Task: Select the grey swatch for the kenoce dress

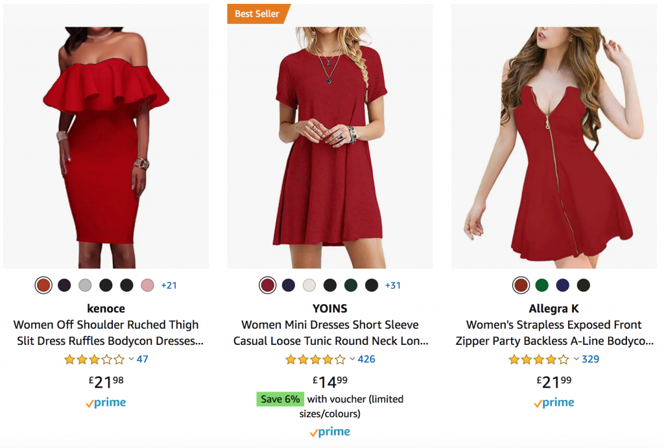Action: [x=85, y=285]
